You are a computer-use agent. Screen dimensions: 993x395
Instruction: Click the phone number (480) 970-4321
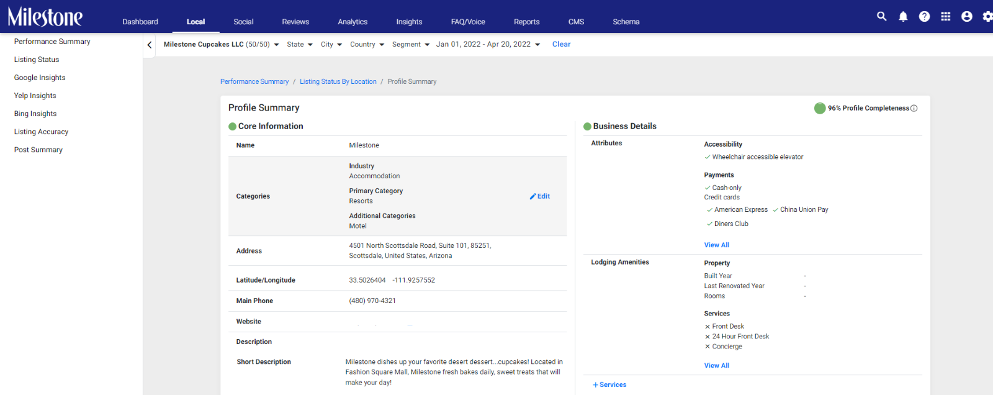coord(372,301)
